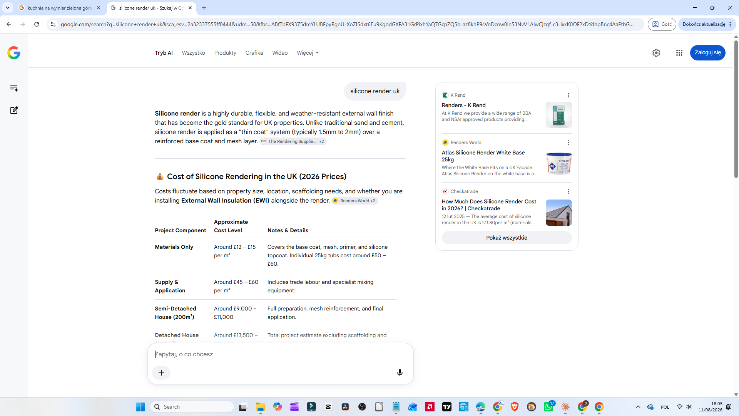739x416 pixels.
Task: Select the Tryb AI tab
Action: coord(164,53)
